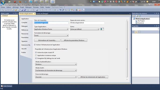Click the Nom de l'assembly text field
Viewport: 160px width, 90px height.
click(x=51, y=23)
